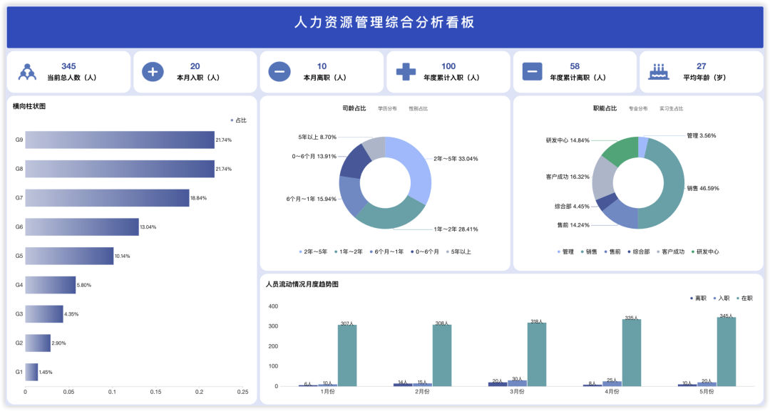Screen dimensions: 770x411
Task: Click the 307人 bar for 1月份
Action: coord(347,355)
